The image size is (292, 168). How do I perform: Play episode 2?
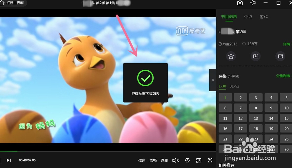[241, 97]
